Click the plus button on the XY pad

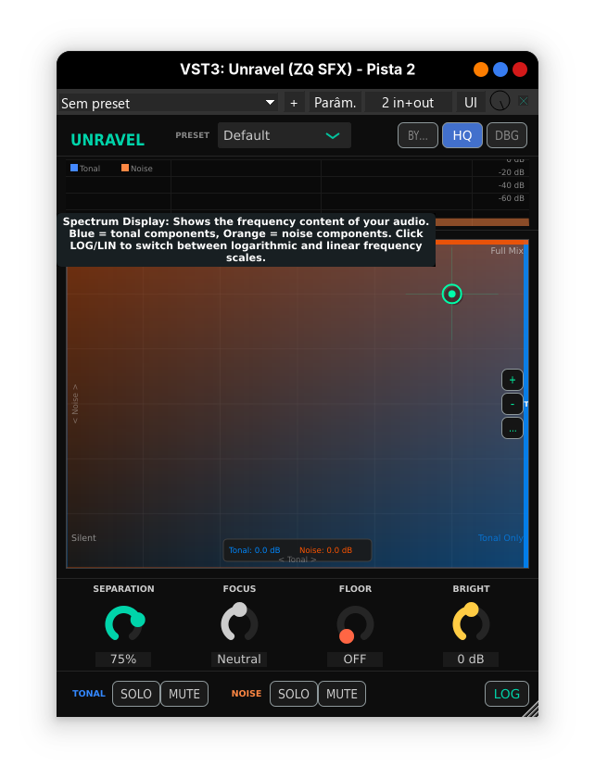pos(512,380)
